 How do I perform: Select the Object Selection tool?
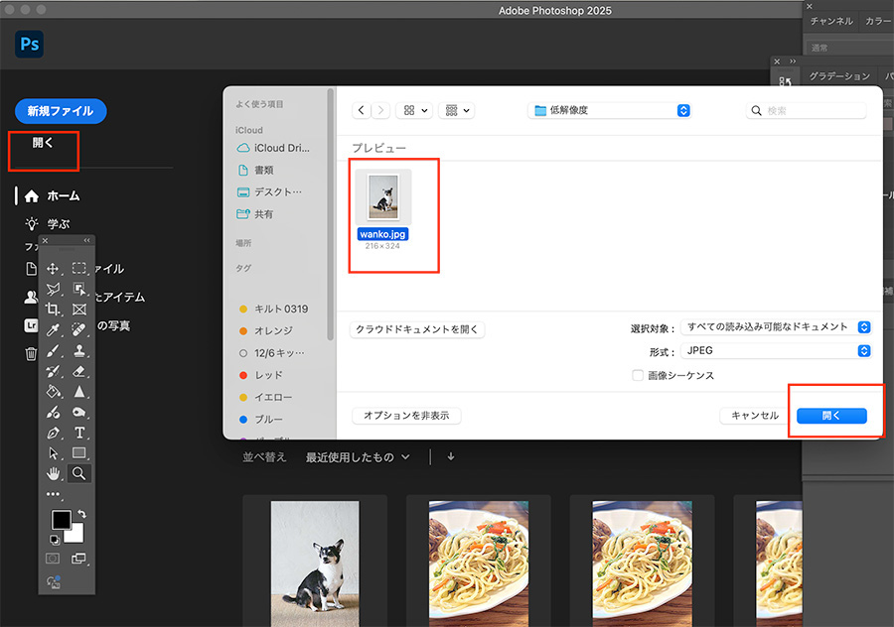(79, 289)
